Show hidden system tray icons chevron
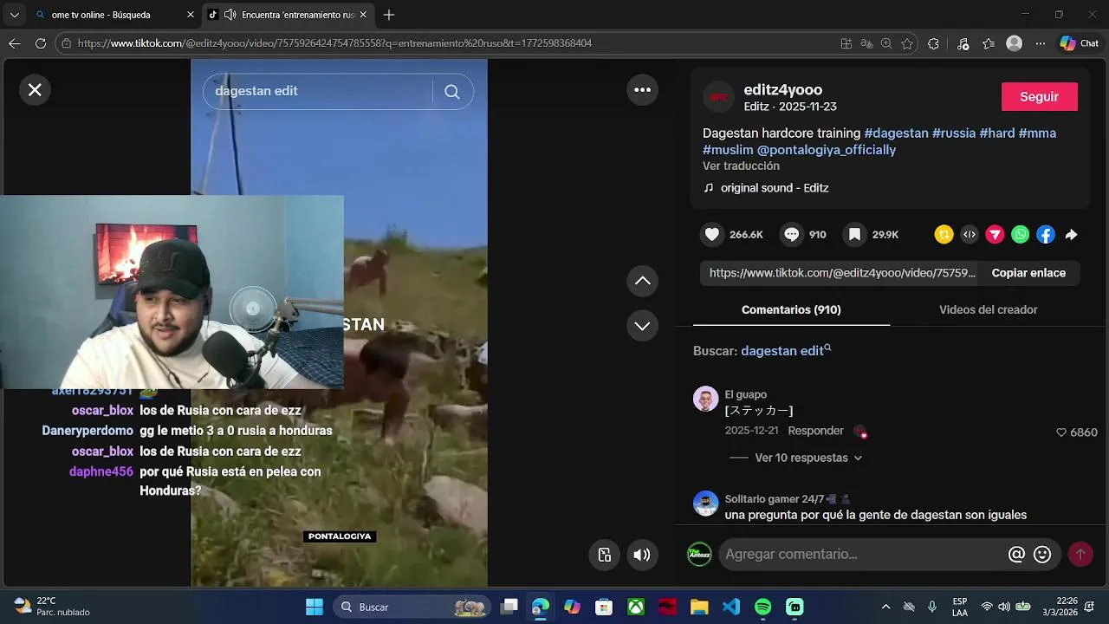This screenshot has height=624, width=1109. [885, 607]
